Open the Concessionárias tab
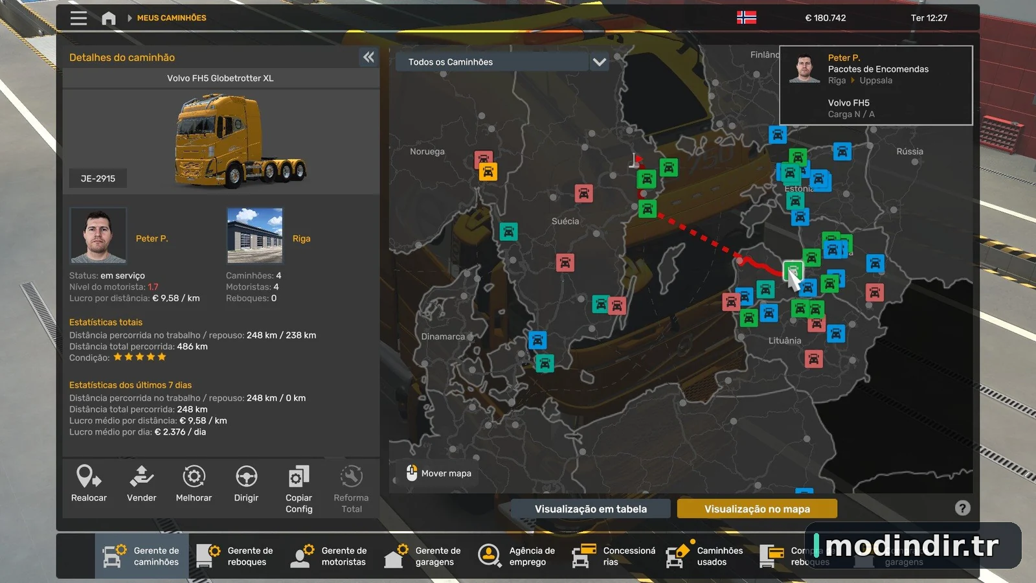 coord(613,556)
